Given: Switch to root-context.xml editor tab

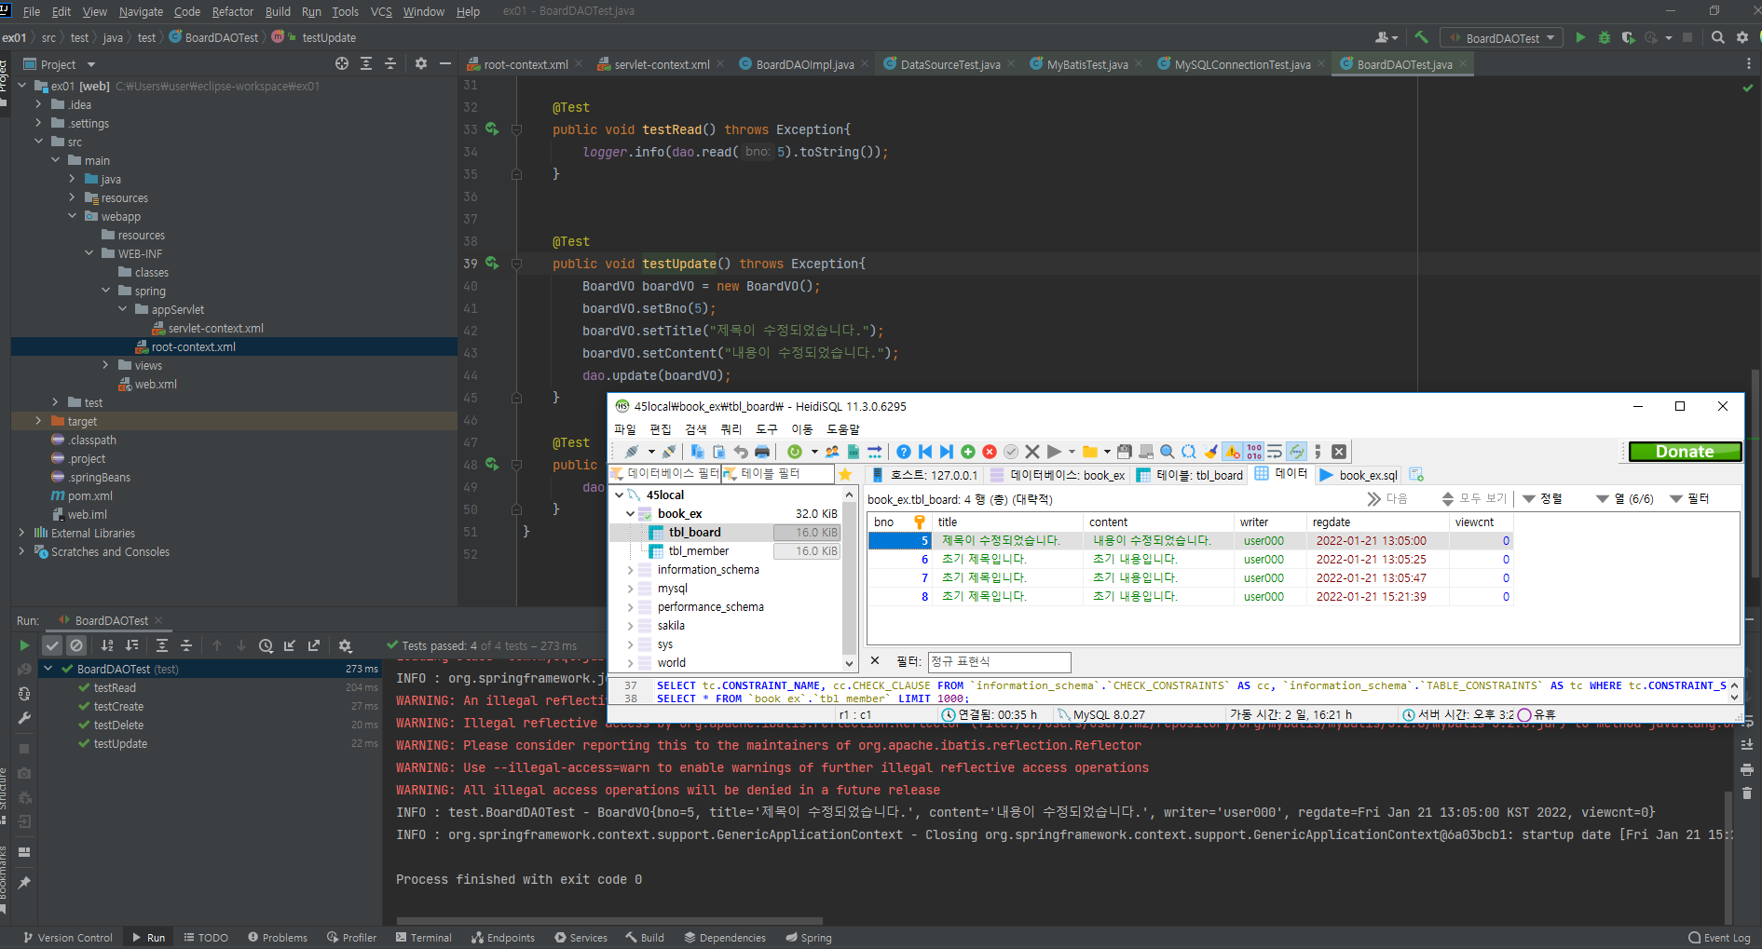Looking at the screenshot, I should point(526,64).
